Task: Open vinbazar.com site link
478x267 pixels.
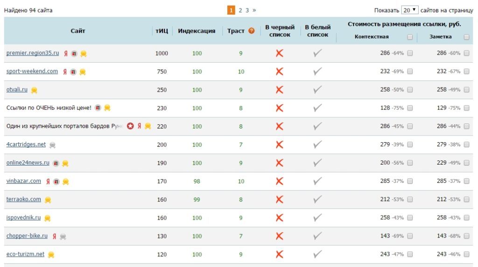Action: coord(23,181)
